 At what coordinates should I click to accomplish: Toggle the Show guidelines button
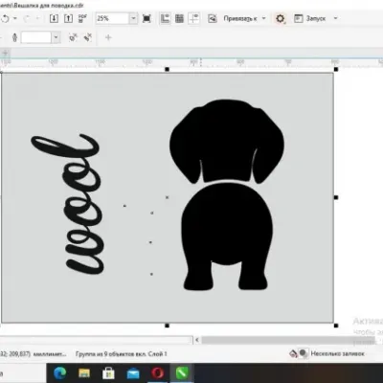pyautogui.click(x=194, y=18)
